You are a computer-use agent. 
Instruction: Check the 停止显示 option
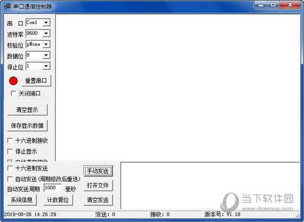pyautogui.click(x=10, y=151)
